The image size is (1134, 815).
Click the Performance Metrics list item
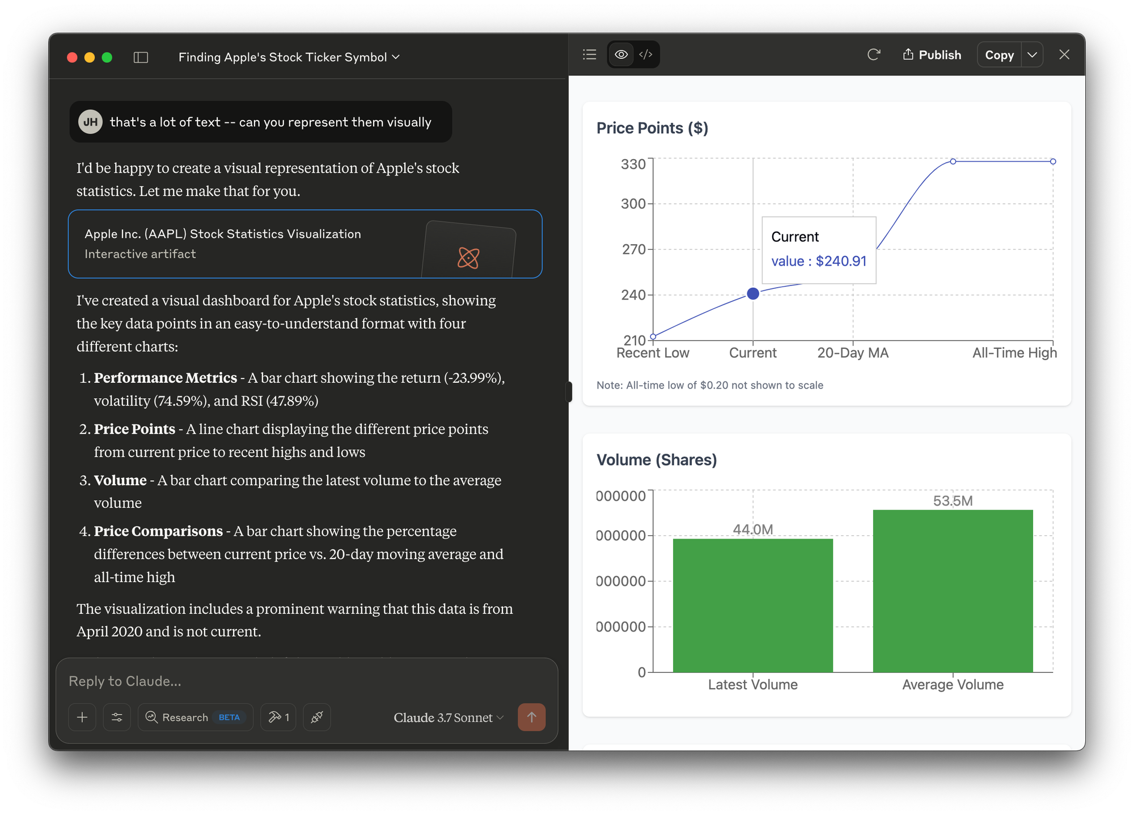tap(299, 389)
